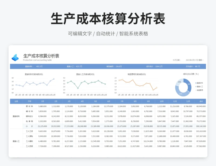Image resolution: width=216 pixels, height=166 pixels.
Task: Click cell 11,808.000 in 工人津贴 row
Action: coord(161,136)
